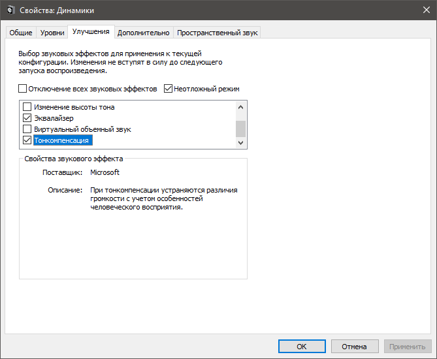Select Виртуальный объемный звук list entry
The height and width of the screenshot is (359, 437).
coord(82,129)
